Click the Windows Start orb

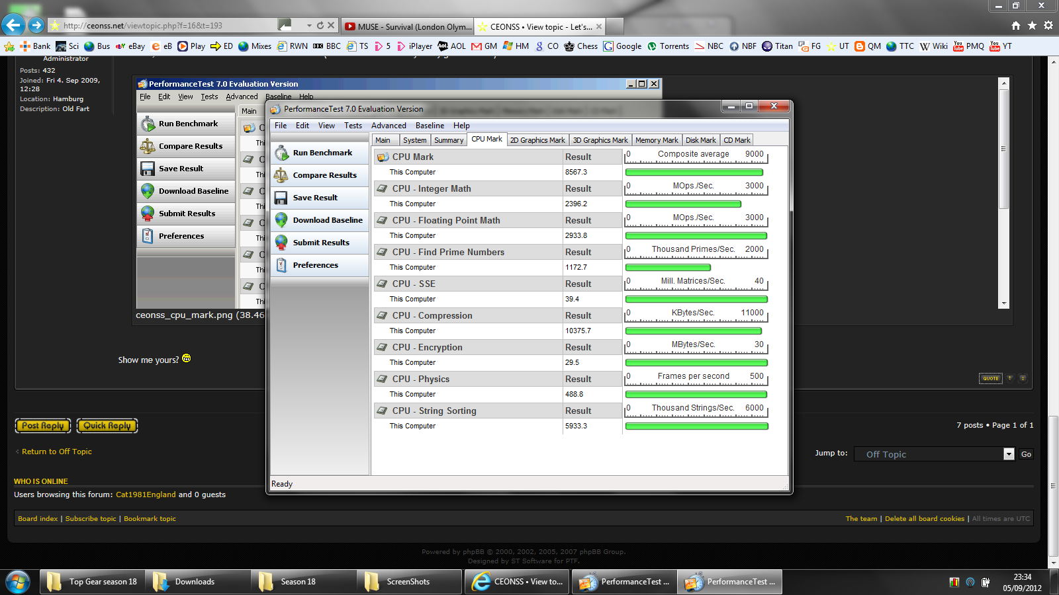pos(18,582)
